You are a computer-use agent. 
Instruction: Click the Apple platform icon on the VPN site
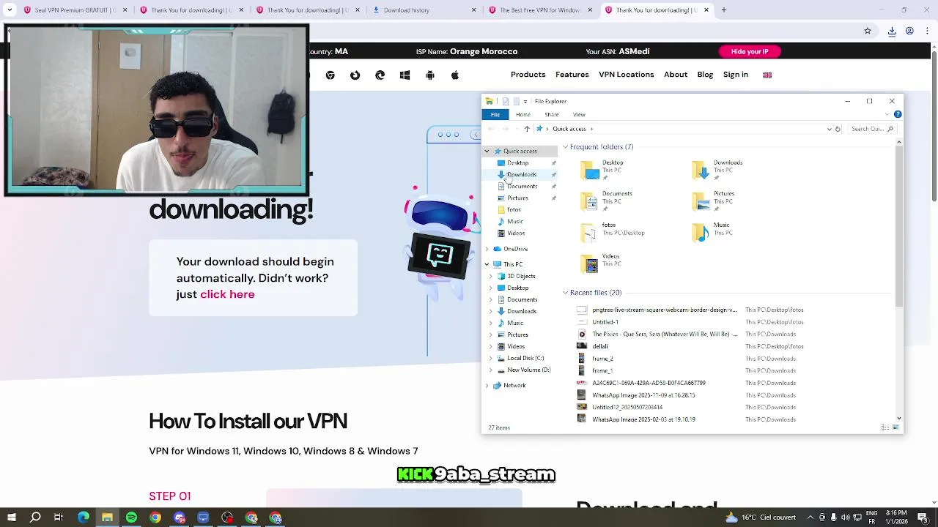(x=455, y=75)
